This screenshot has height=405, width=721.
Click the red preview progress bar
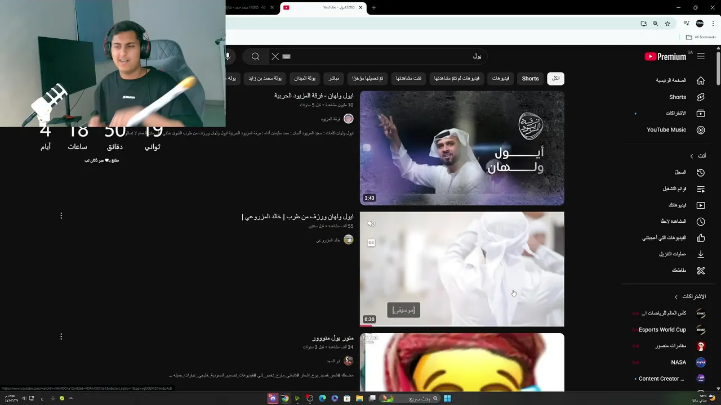point(366,325)
